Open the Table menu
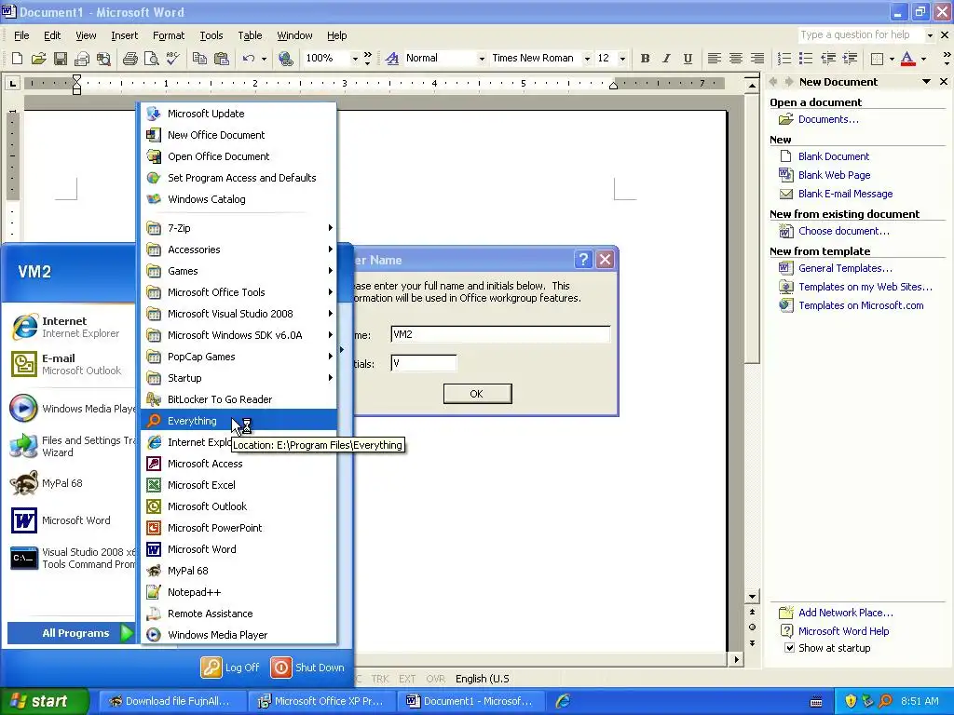Image resolution: width=954 pixels, height=715 pixels. 250,35
